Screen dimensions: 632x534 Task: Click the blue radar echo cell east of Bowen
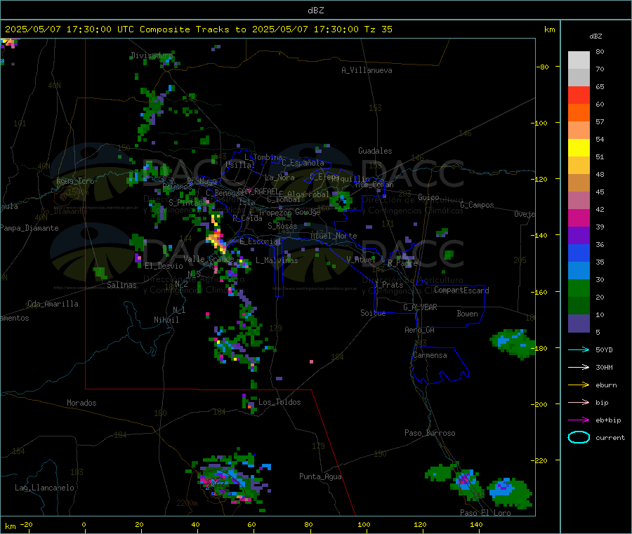coord(512,343)
